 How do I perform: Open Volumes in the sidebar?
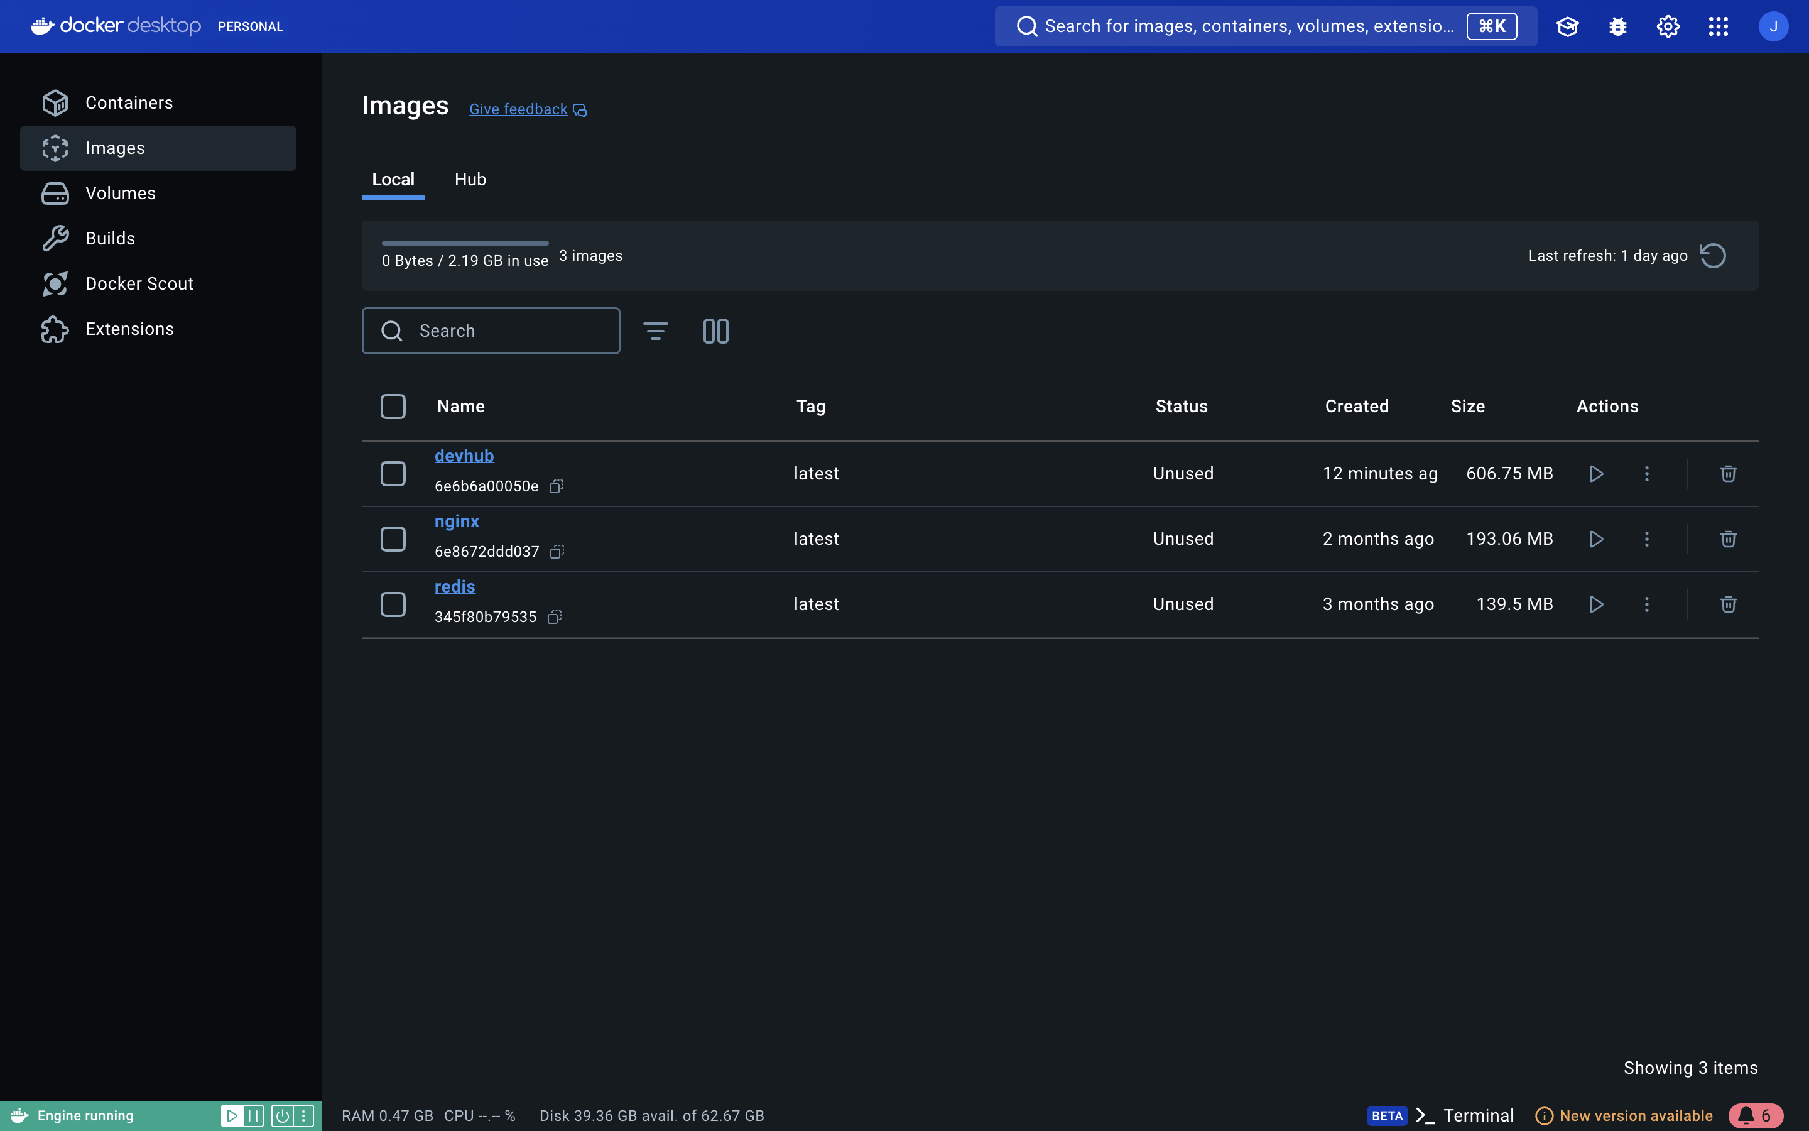click(121, 193)
